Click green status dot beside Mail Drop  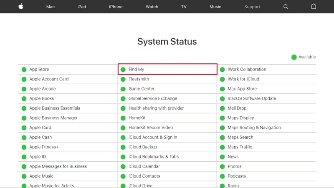(223, 108)
